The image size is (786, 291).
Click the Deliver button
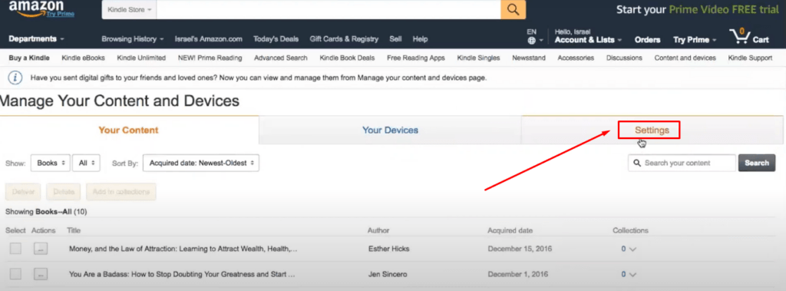pyautogui.click(x=23, y=192)
